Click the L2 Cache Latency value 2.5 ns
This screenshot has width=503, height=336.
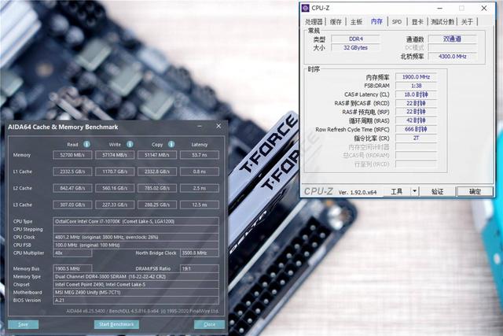[x=200, y=188]
